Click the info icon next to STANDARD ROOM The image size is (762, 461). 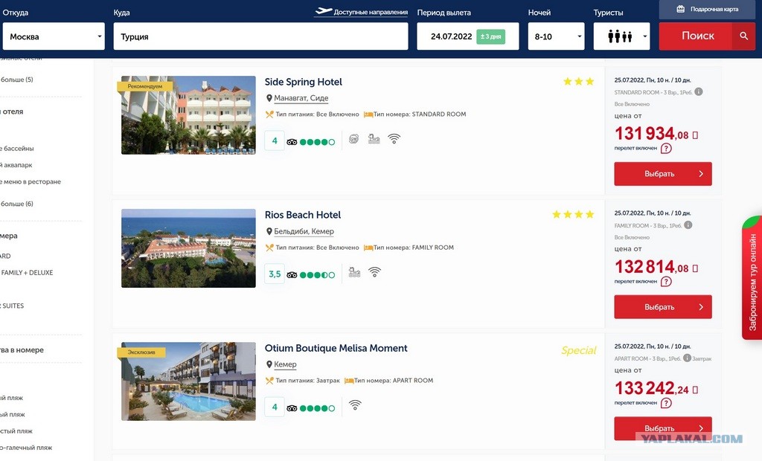point(698,91)
